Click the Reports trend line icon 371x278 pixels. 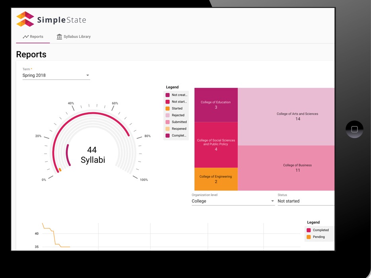coord(26,37)
